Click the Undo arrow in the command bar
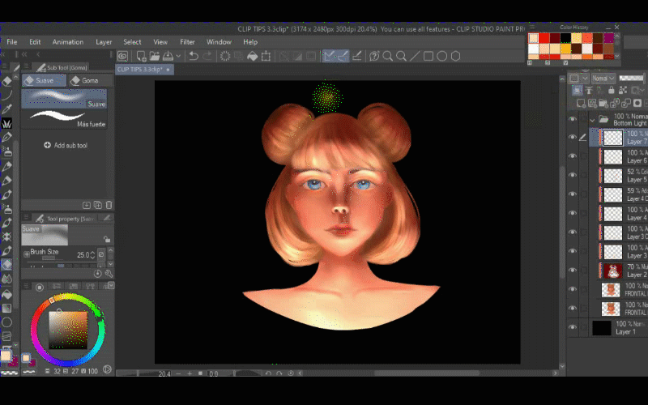The height and width of the screenshot is (405, 648). 193,56
